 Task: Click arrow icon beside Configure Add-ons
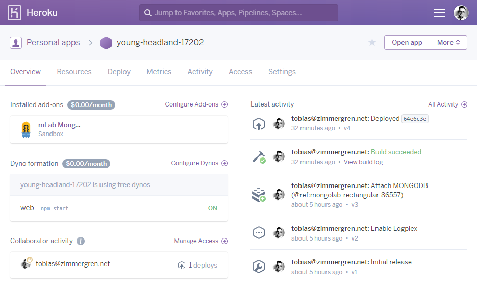click(224, 104)
